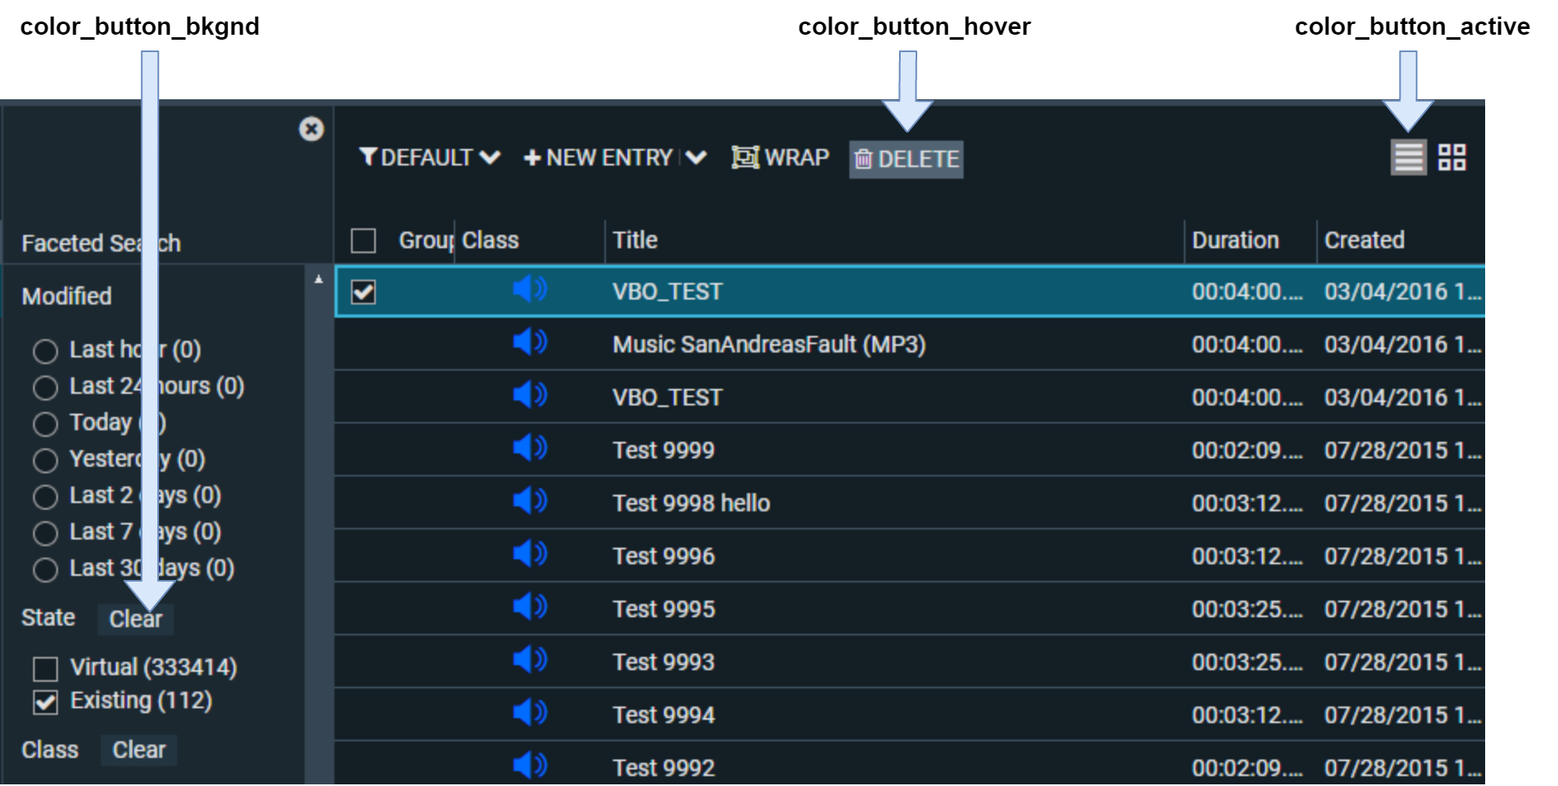Switch to grid view layout
The width and height of the screenshot is (1558, 786).
coord(1451,157)
